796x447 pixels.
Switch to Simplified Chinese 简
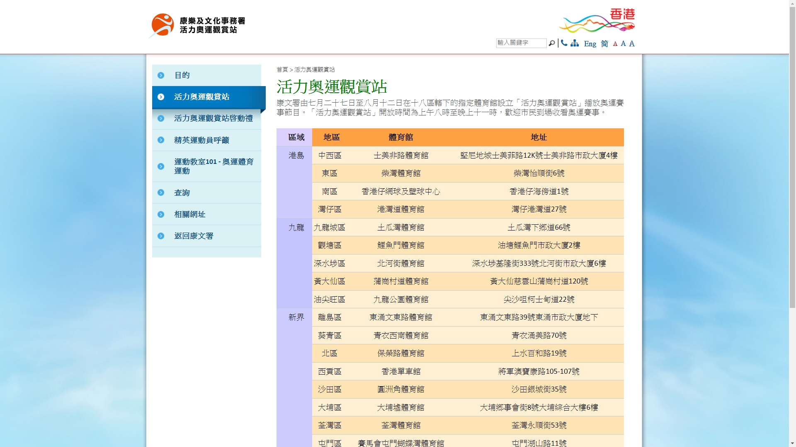point(604,43)
